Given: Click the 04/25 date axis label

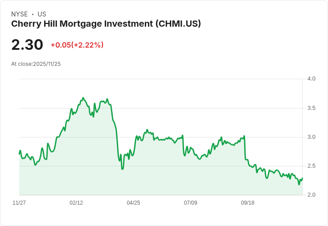Looking at the screenshot, I should point(133,202).
